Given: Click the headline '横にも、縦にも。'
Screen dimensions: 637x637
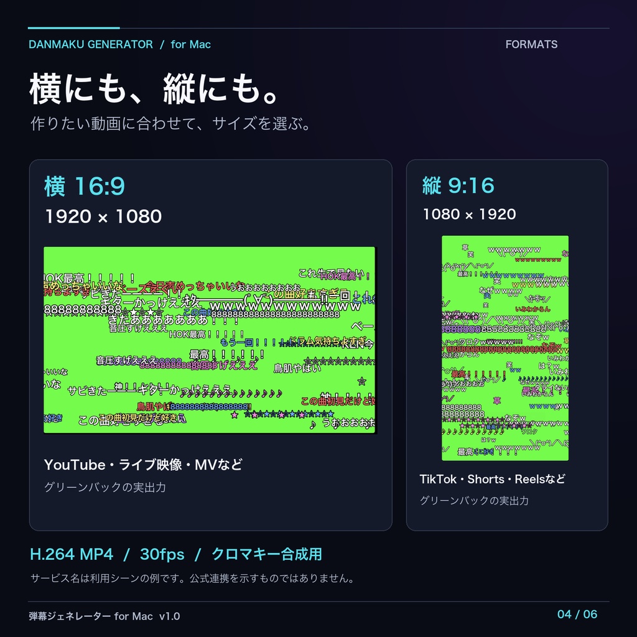Looking at the screenshot, I should (155, 88).
